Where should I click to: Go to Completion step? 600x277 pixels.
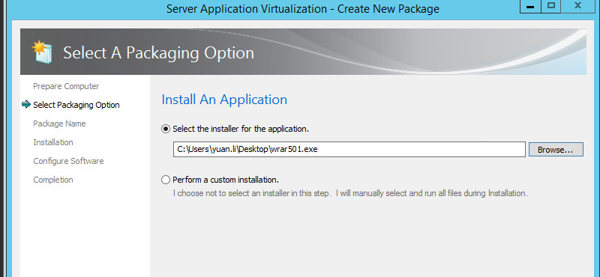tap(53, 180)
